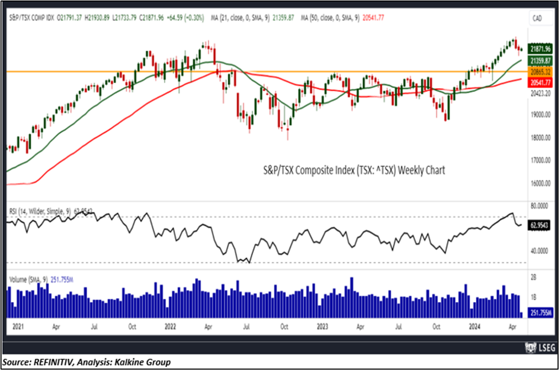Select the S&P/TSX COMP IDX symbol label
The image size is (559, 370).
pyautogui.click(x=32, y=18)
